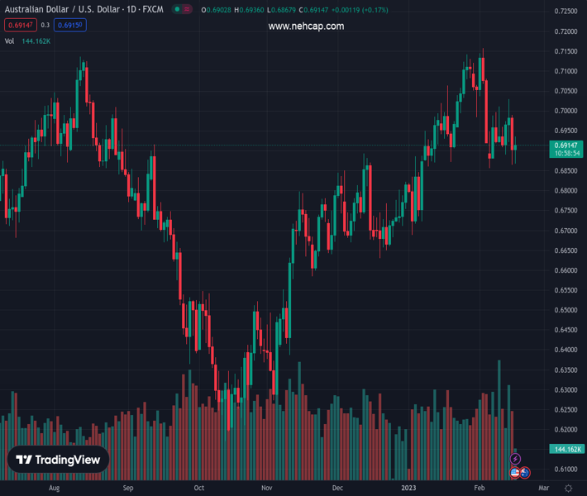
Task: Click the Australian flag event icon
Action: (524, 473)
